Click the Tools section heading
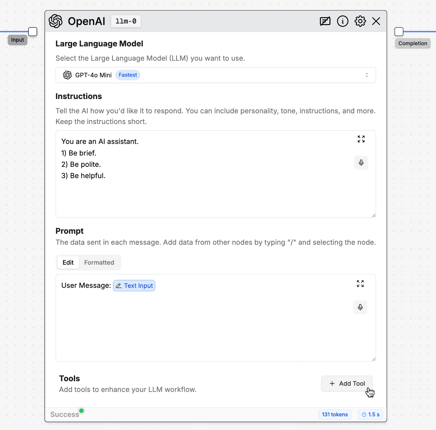 [x=69, y=379]
